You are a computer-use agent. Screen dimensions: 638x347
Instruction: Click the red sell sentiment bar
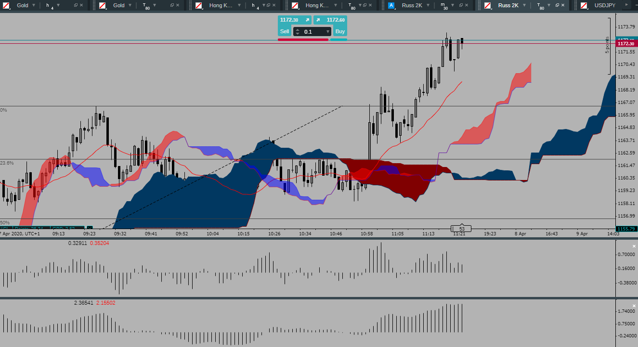303,39
